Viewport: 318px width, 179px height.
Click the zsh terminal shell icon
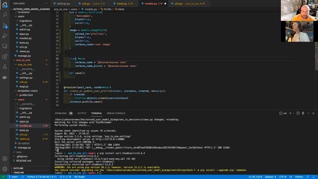pos(281,113)
